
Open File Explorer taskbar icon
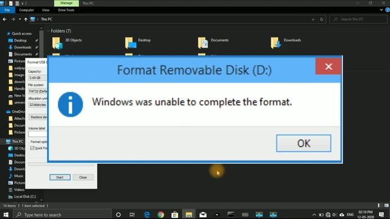[189, 215]
